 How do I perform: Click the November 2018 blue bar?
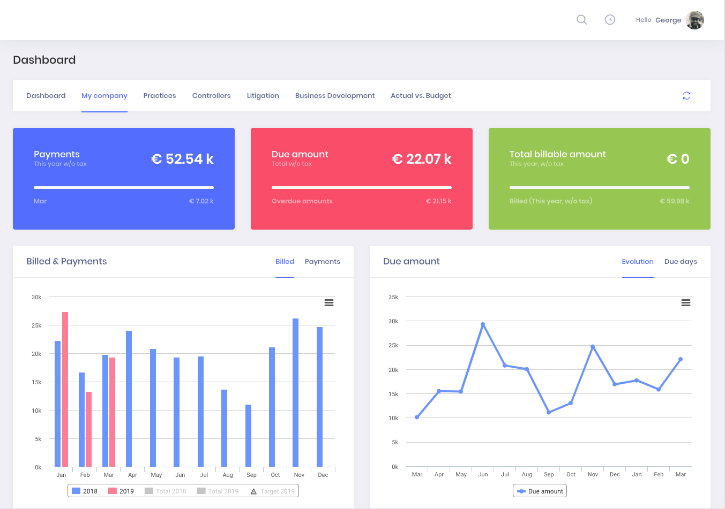click(295, 392)
